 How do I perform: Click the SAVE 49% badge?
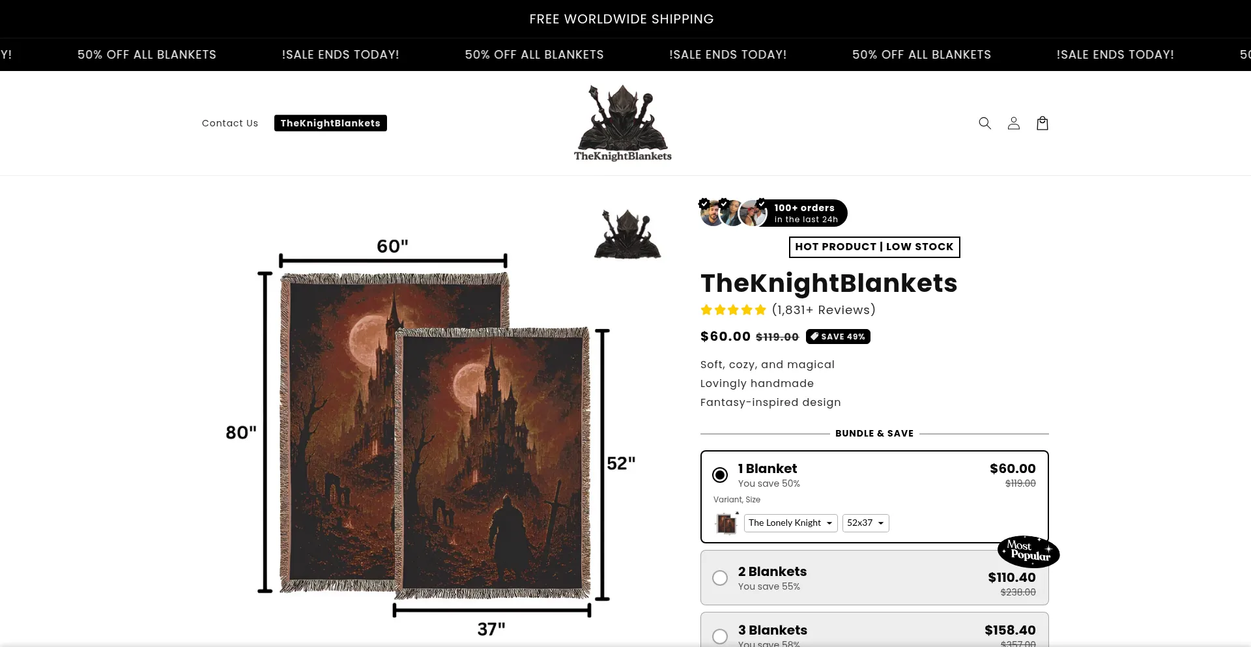pos(838,337)
